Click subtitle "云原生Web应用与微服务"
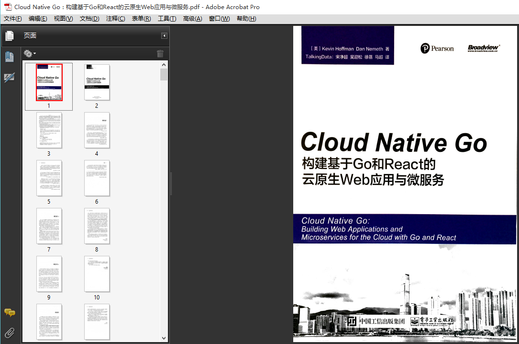The image size is (519, 344). [x=373, y=180]
